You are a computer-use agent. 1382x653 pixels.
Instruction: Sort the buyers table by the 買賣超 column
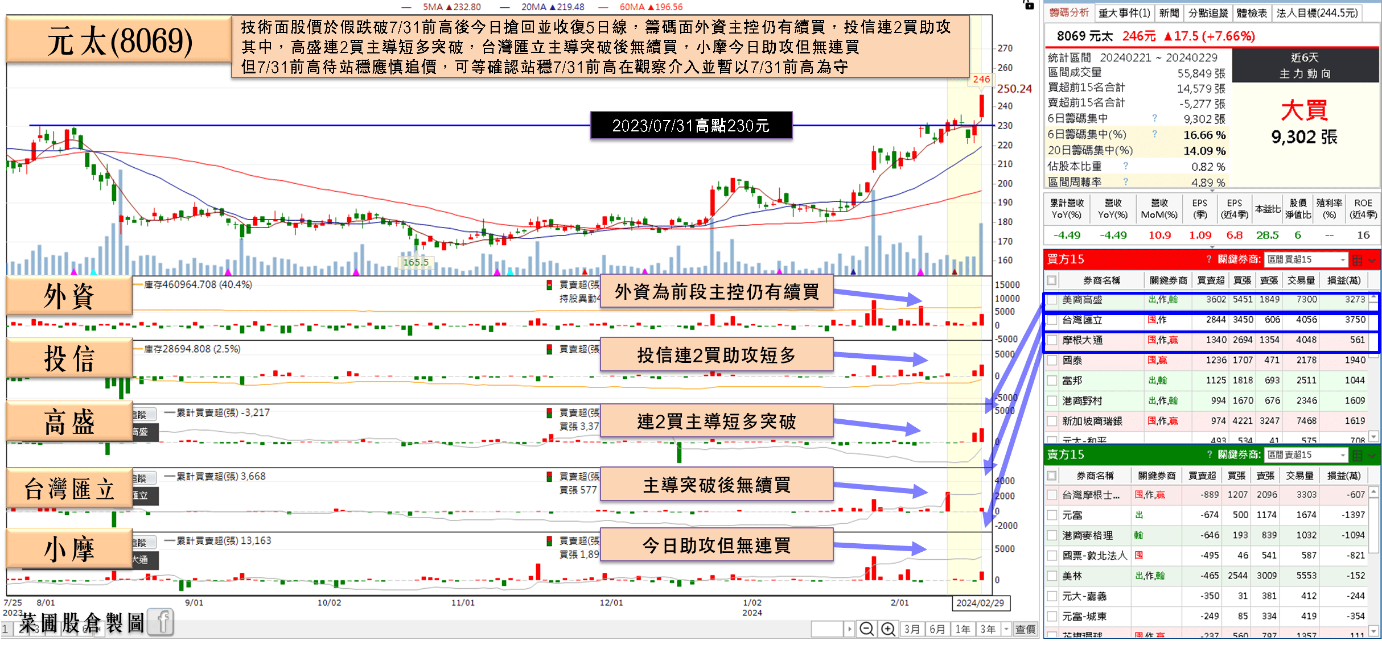tap(1210, 280)
